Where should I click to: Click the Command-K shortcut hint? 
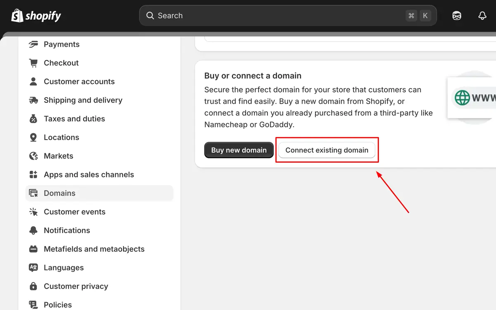coord(419,16)
